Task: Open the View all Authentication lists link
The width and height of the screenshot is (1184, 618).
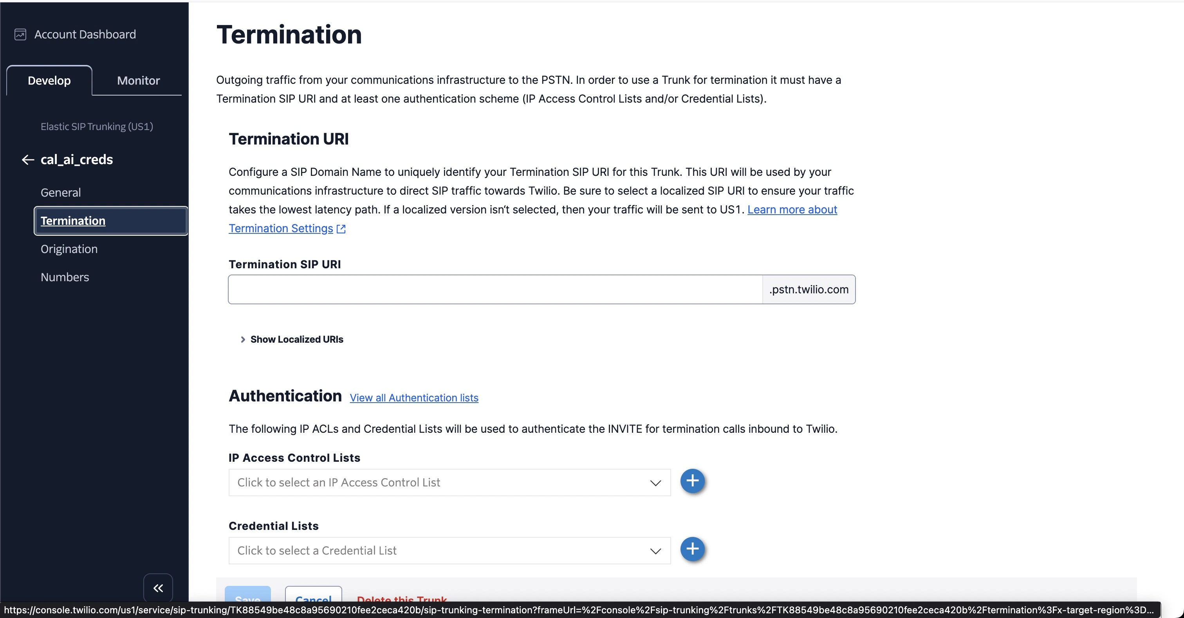Action: [x=413, y=398]
